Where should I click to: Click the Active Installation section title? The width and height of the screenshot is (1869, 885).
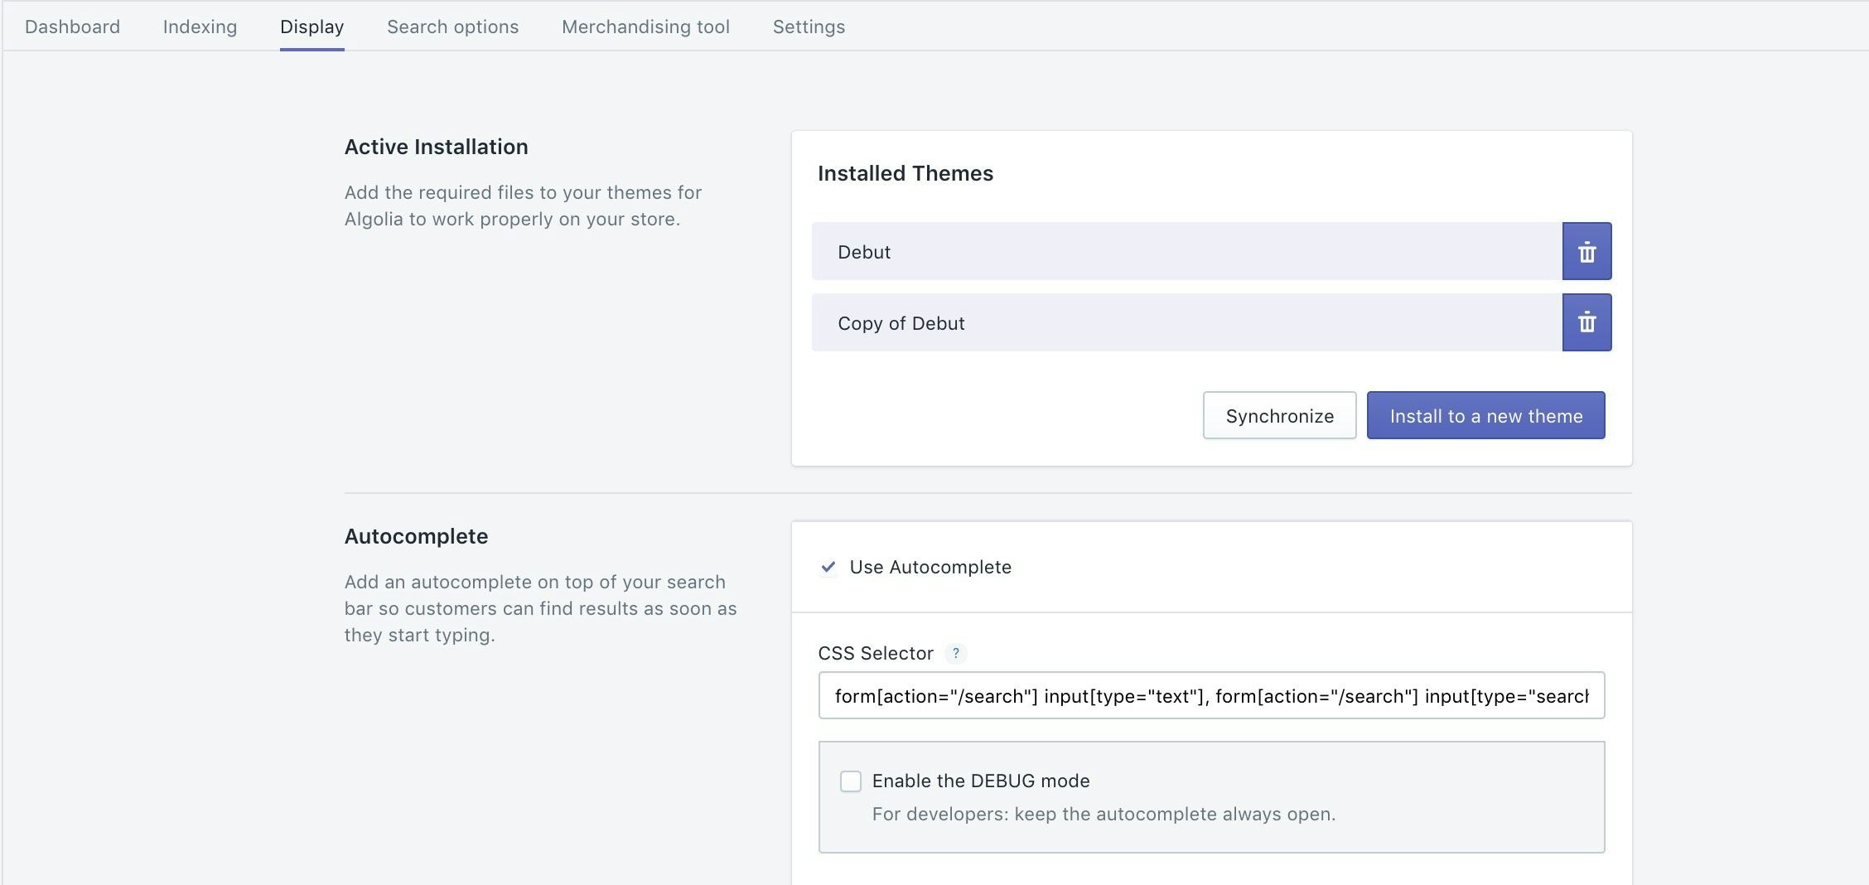pyautogui.click(x=437, y=147)
